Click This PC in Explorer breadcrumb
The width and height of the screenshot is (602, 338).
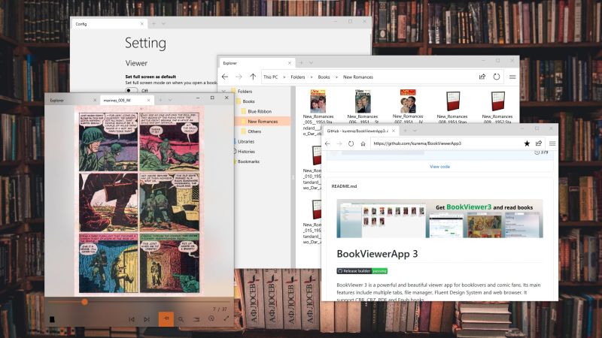271,77
